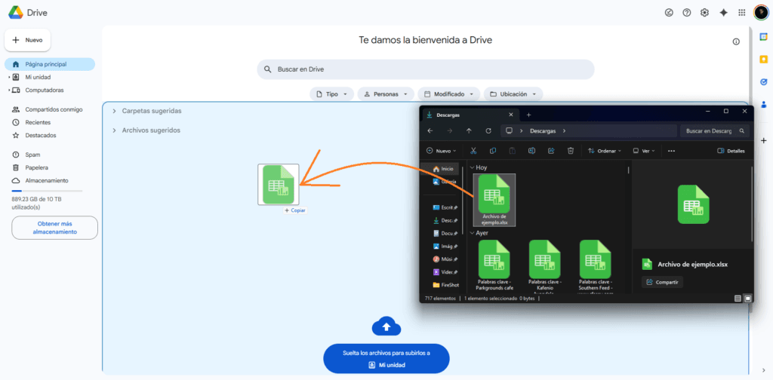The image size is (773, 380).
Task: Open Contacts in the side panel
Action: [x=764, y=104]
